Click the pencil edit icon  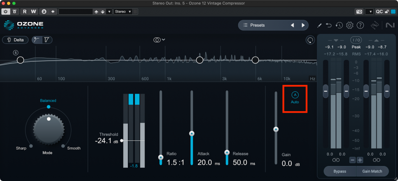[319, 26]
